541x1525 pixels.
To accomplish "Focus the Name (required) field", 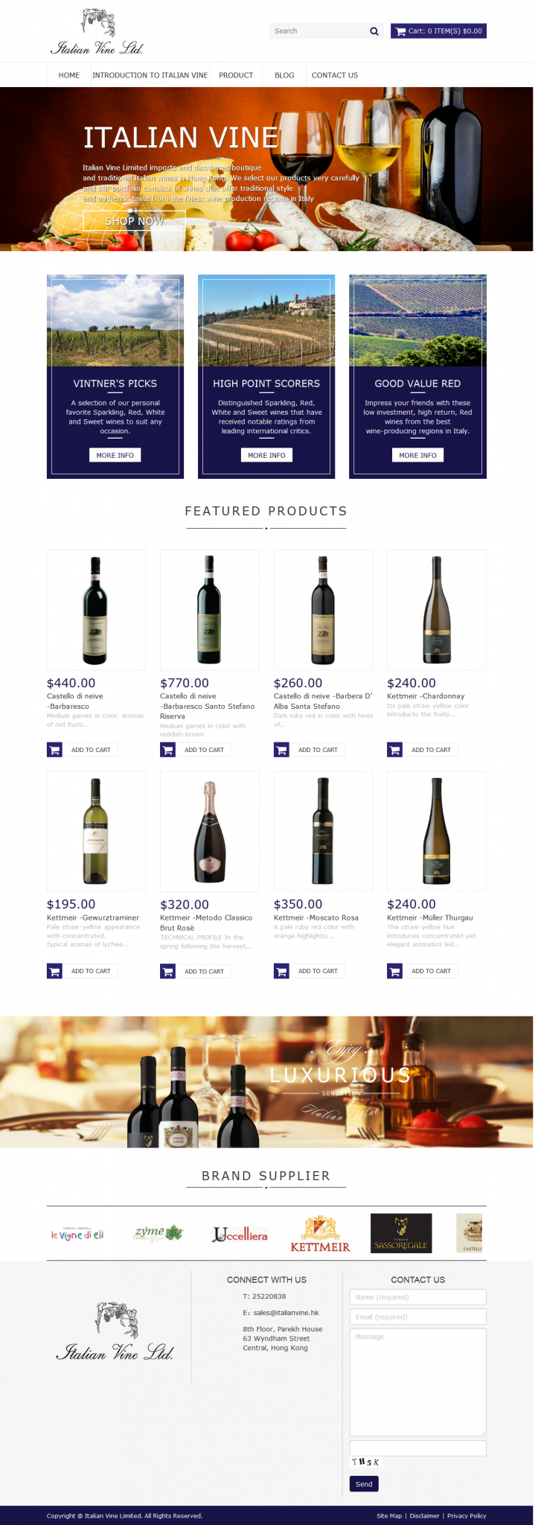I will [417, 1296].
